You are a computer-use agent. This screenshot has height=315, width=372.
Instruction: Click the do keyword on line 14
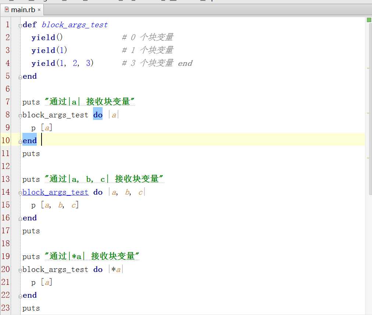98,192
